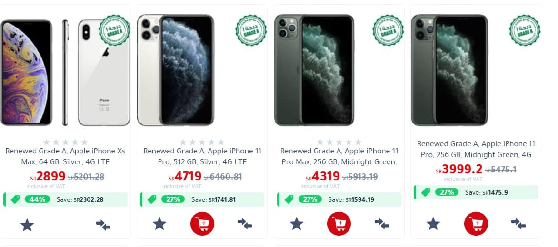The height and width of the screenshot is (247, 558).
Task: Compare the iPhone Xs Max 64 GB
Action: coord(103,225)
